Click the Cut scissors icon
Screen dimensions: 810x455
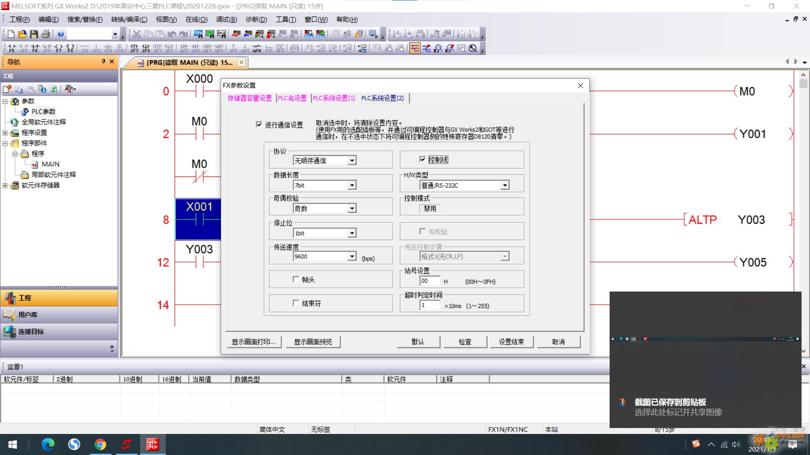click(137, 34)
